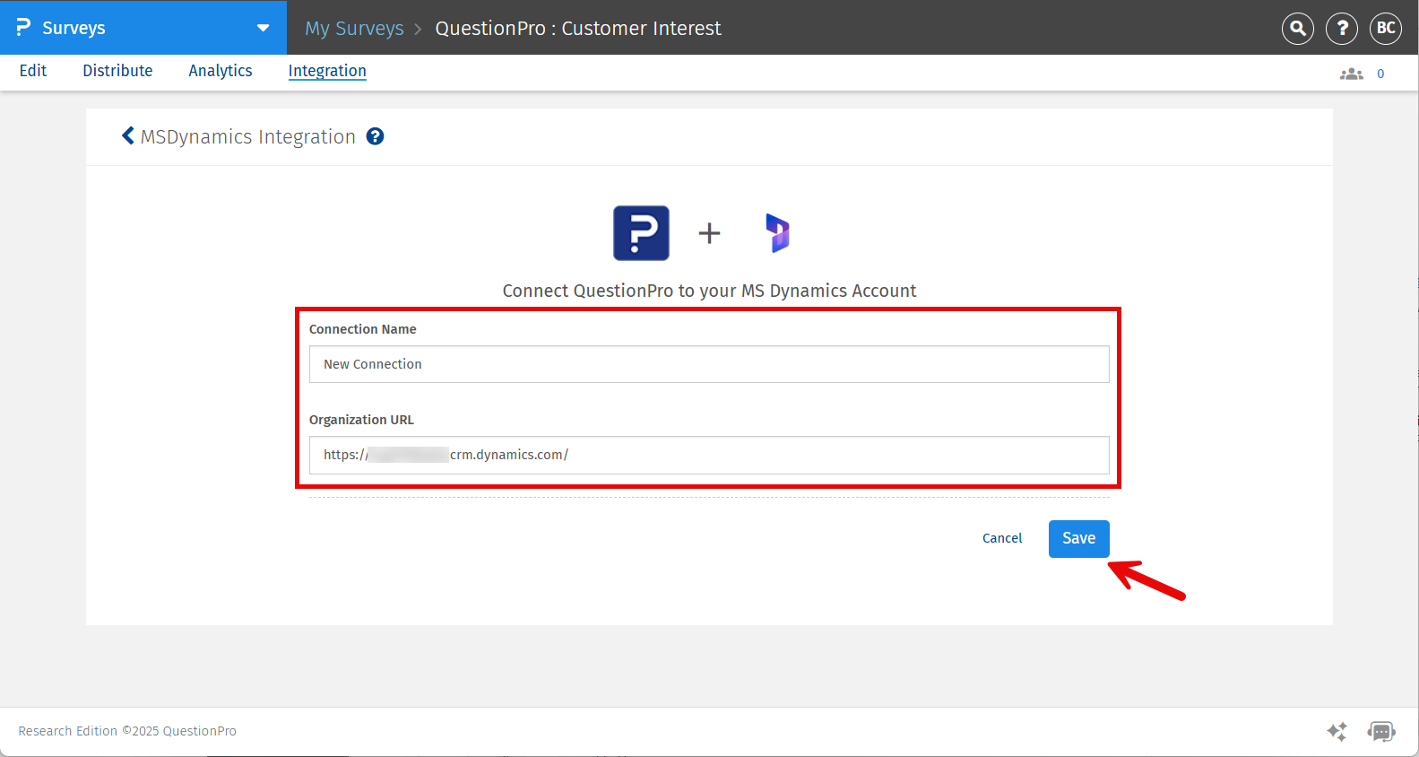
Task: Click the Cancel link
Action: coord(1001,538)
